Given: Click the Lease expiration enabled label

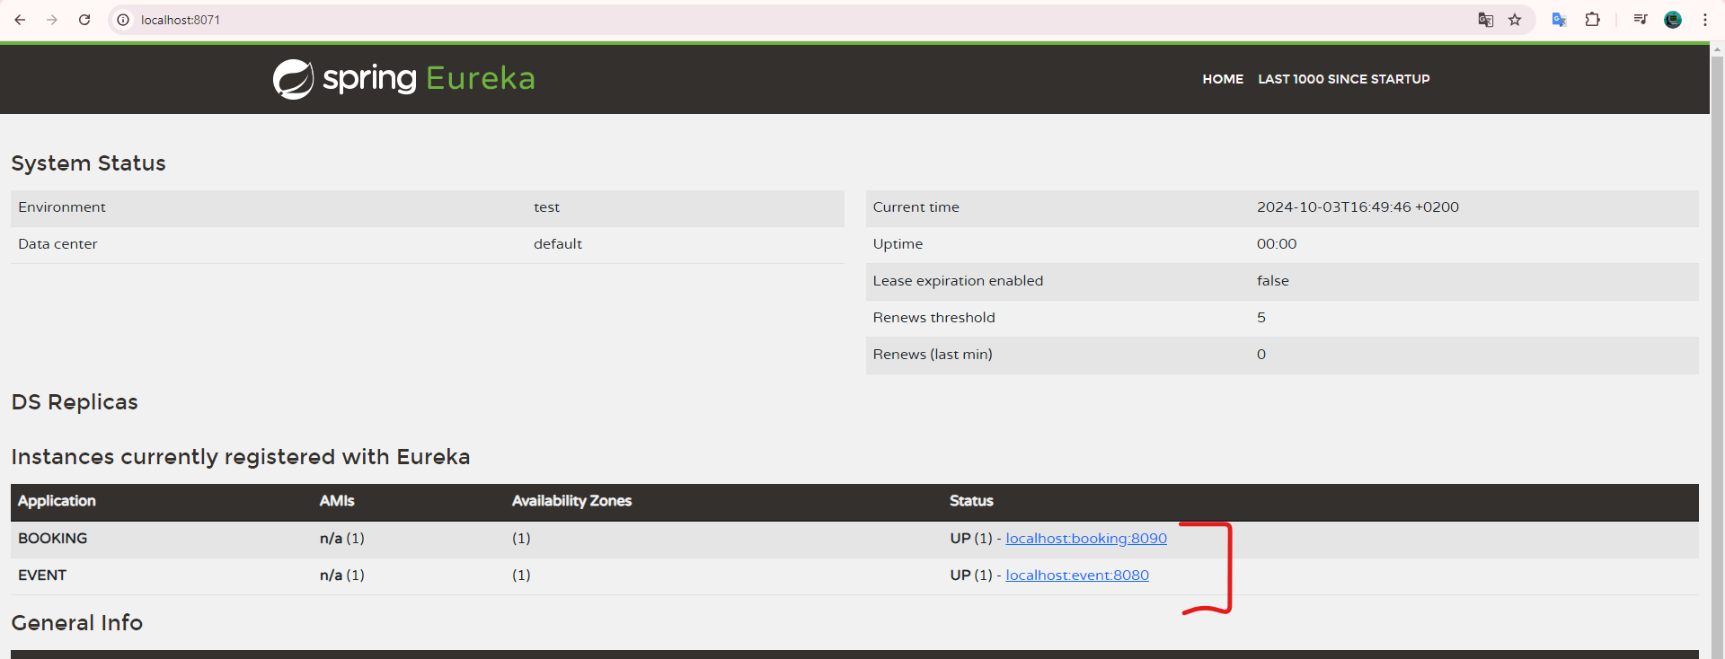Looking at the screenshot, I should tap(958, 281).
